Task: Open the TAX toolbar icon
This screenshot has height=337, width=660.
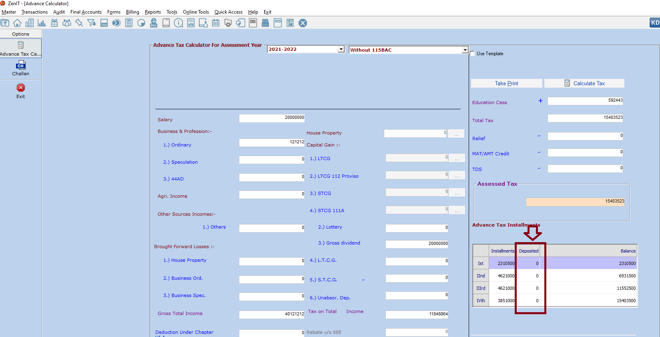Action: pyautogui.click(x=104, y=23)
